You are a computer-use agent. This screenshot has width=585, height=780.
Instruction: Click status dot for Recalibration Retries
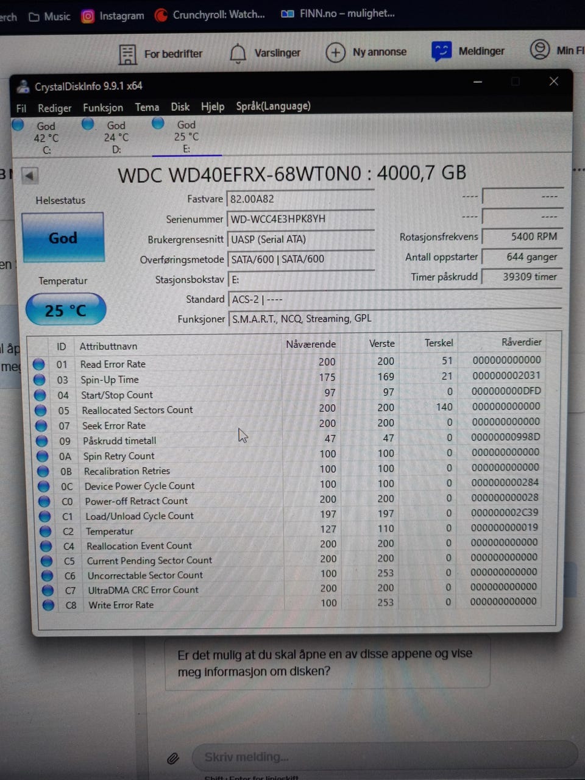click(43, 471)
